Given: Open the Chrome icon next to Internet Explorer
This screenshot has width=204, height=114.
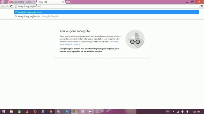Looking at the screenshot, I should pyautogui.click(x=51, y=111).
